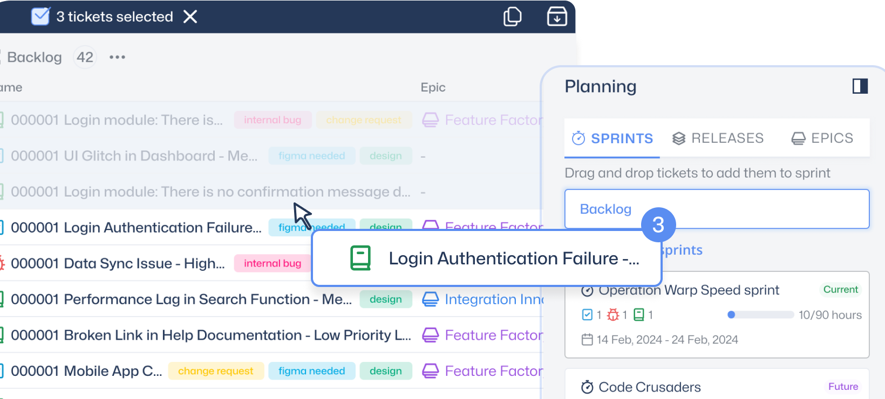
Task: Click the figma needed tag on UI Glitch row
Action: pos(311,156)
